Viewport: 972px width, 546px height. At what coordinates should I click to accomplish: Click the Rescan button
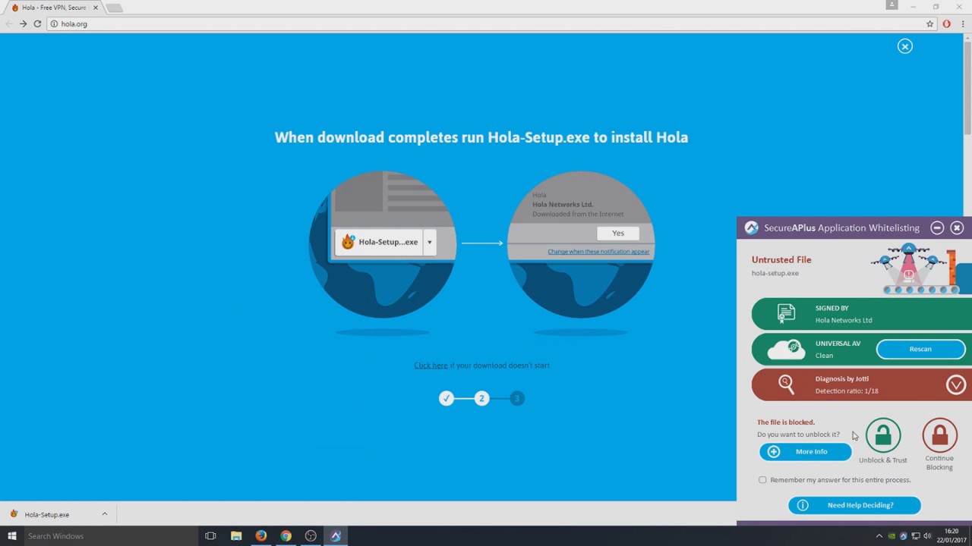(x=920, y=349)
